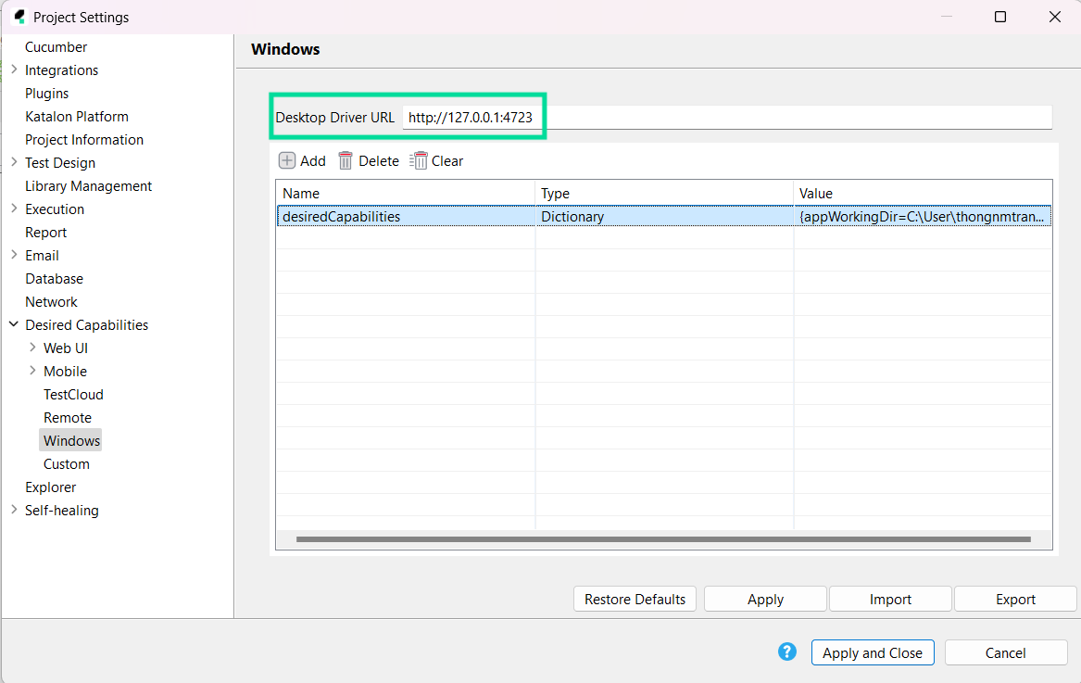1081x683 pixels.
Task: Click the Apply button
Action: click(764, 599)
